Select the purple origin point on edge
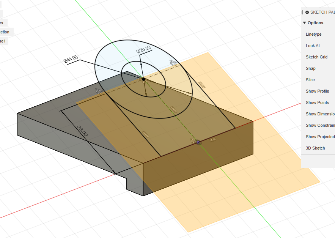Image resolution: width=335 pixels, height=238 pixels. click(x=198, y=142)
